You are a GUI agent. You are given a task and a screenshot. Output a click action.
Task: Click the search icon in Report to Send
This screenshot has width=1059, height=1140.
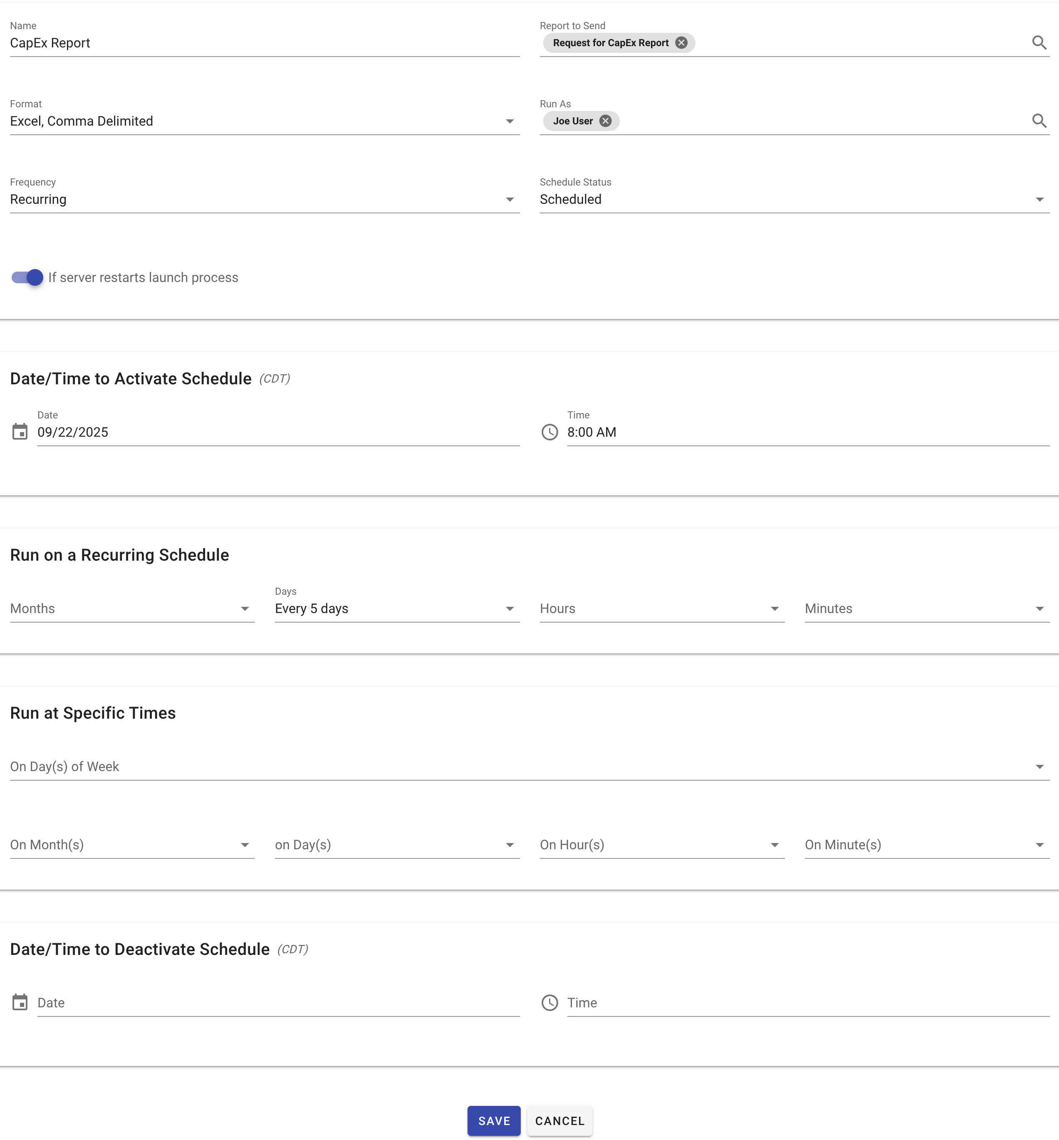click(x=1038, y=43)
